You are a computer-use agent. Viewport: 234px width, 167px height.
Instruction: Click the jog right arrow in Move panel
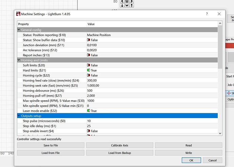click(132, 1)
